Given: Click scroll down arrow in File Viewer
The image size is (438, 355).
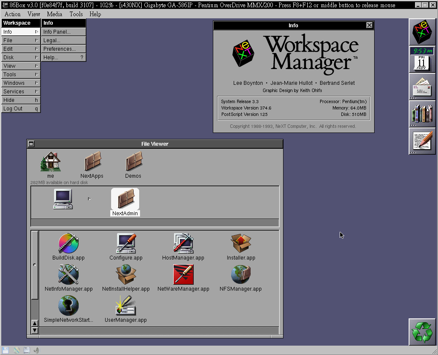Looking at the screenshot, I should [x=34, y=330].
